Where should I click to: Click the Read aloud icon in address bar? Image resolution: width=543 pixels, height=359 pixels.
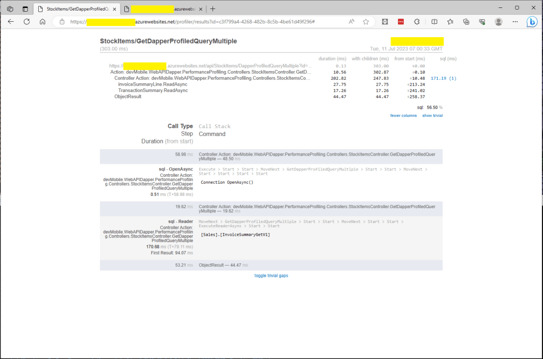pyautogui.click(x=352, y=22)
